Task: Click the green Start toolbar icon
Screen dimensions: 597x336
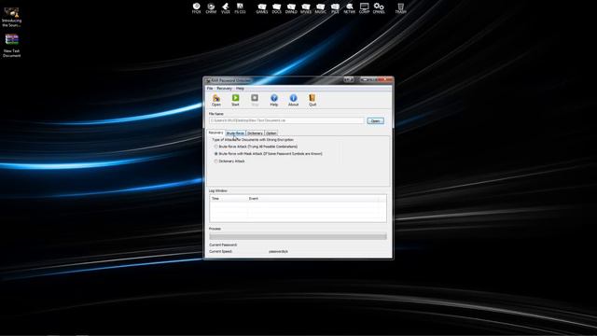Action: click(235, 100)
